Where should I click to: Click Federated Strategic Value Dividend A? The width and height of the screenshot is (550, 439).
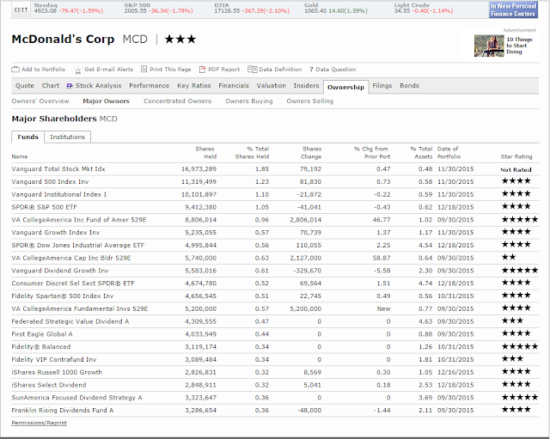(70, 321)
